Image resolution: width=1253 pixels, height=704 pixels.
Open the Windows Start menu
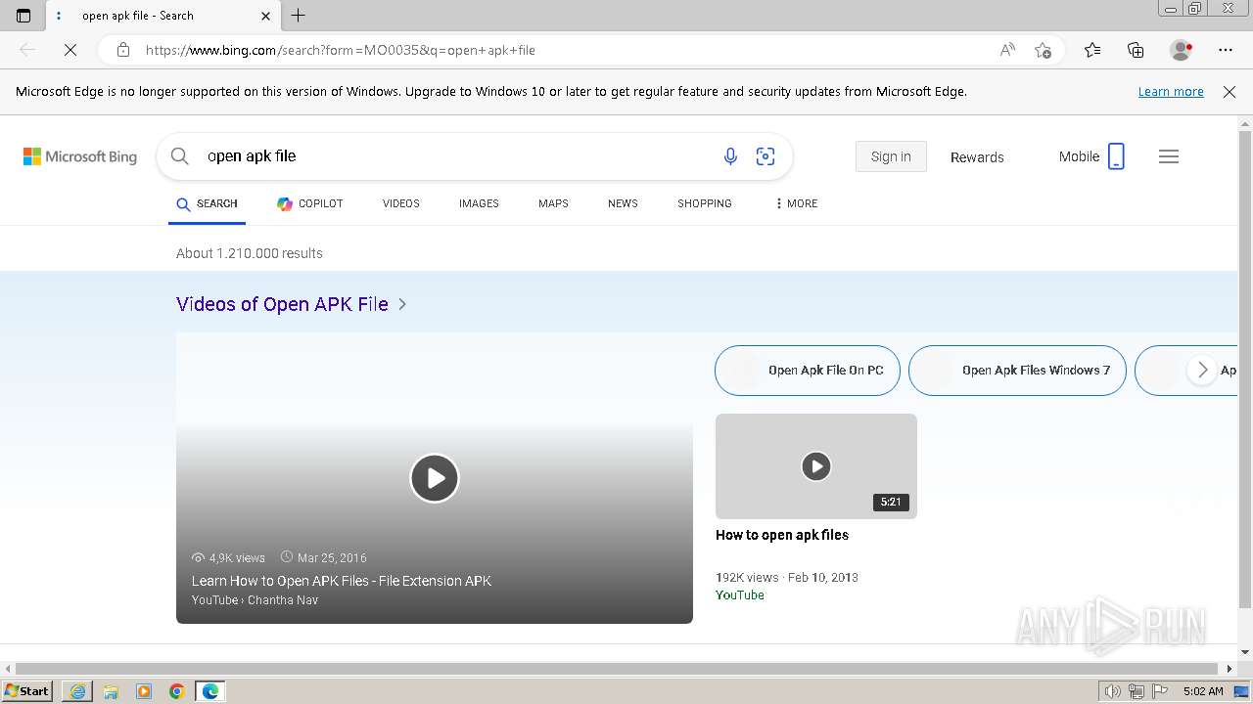click(27, 691)
